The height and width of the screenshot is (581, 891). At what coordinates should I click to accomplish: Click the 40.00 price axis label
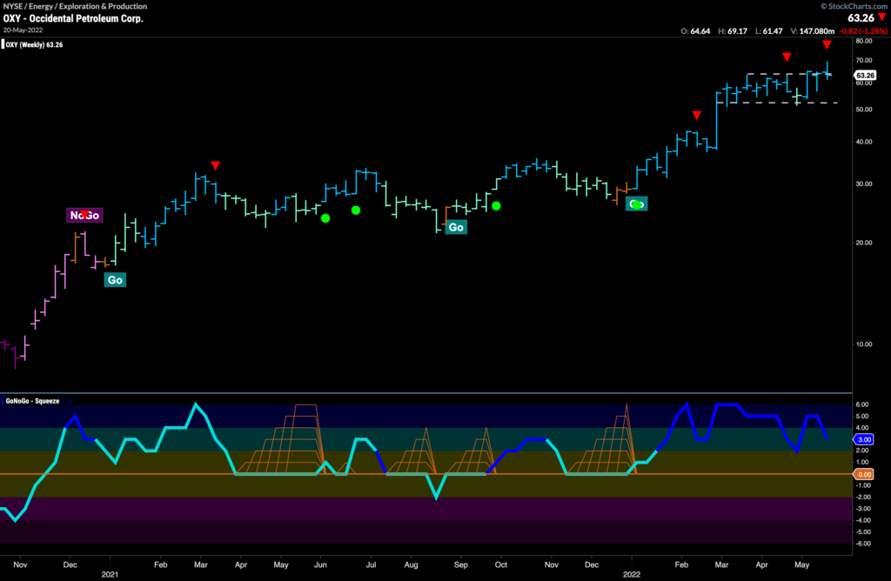point(864,142)
